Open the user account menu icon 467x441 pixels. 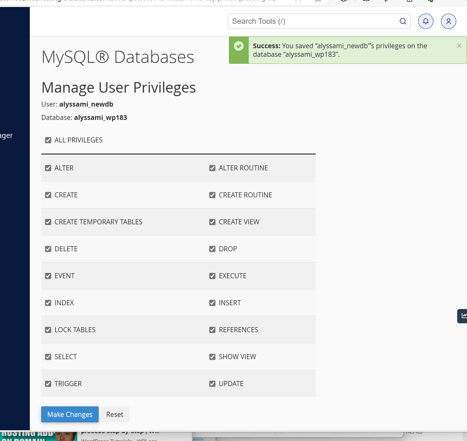[448, 21]
